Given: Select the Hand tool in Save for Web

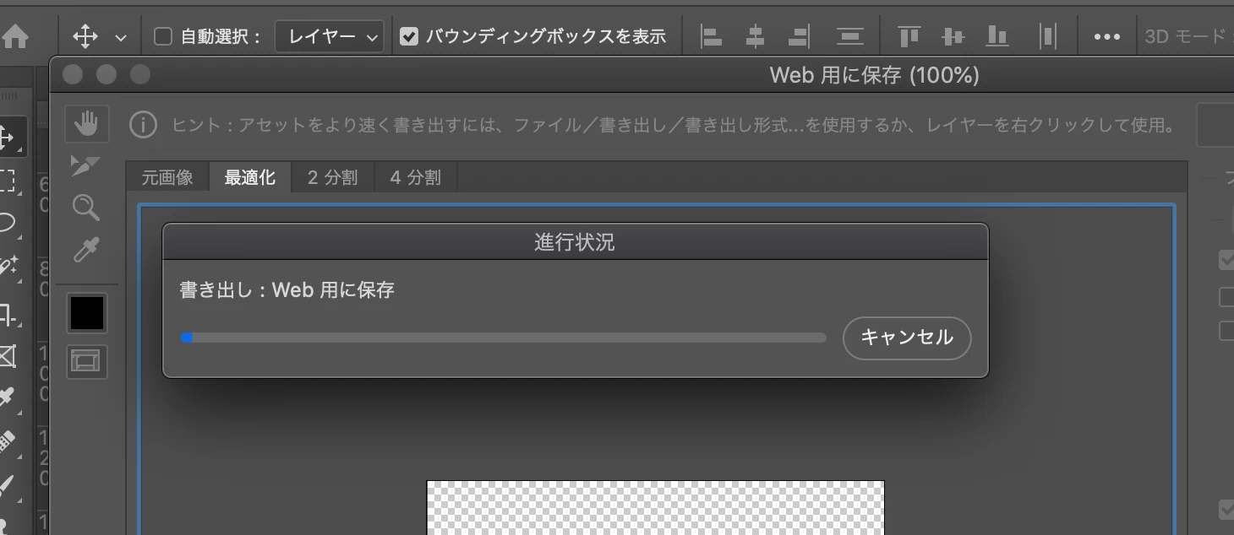Looking at the screenshot, I should [x=86, y=125].
